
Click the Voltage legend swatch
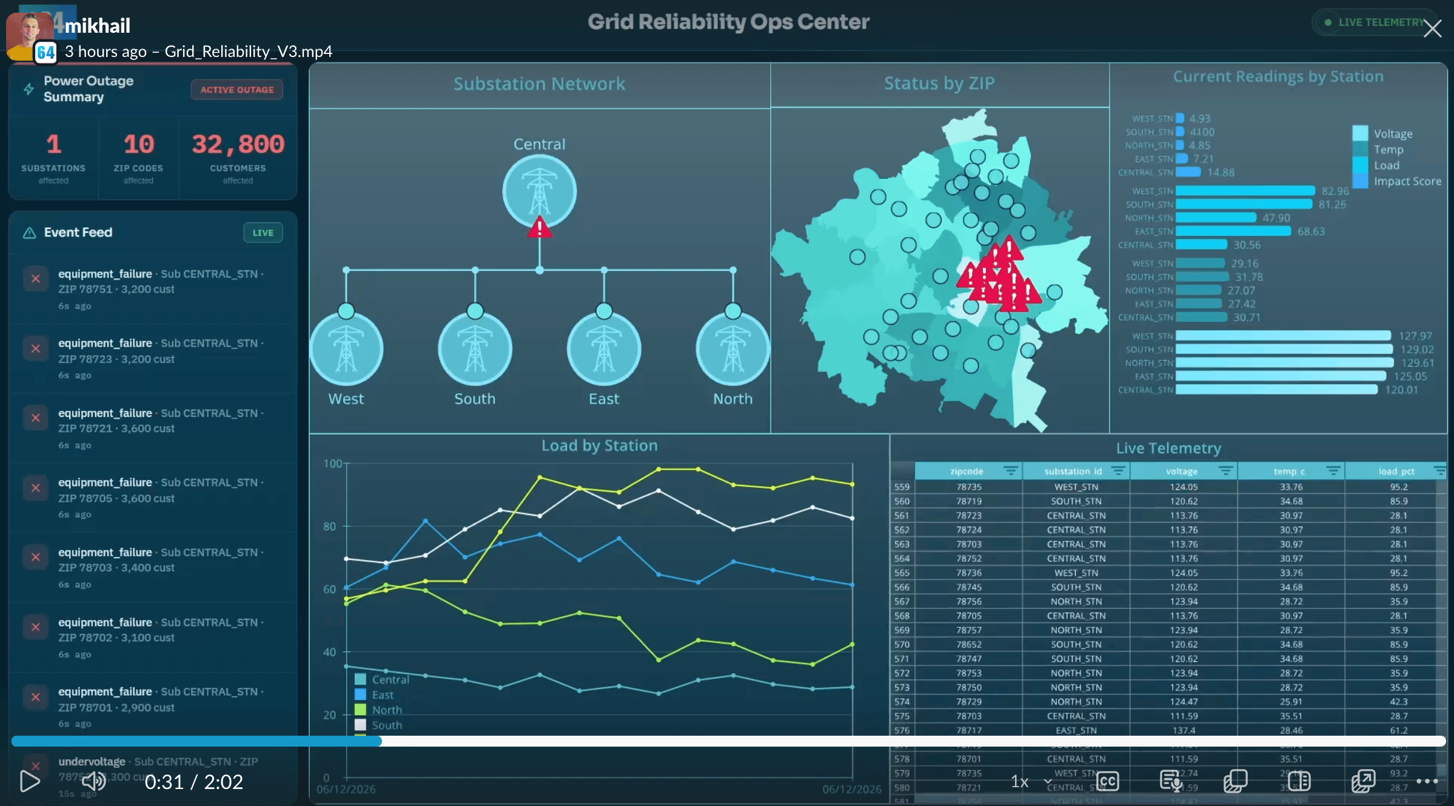(x=1360, y=133)
